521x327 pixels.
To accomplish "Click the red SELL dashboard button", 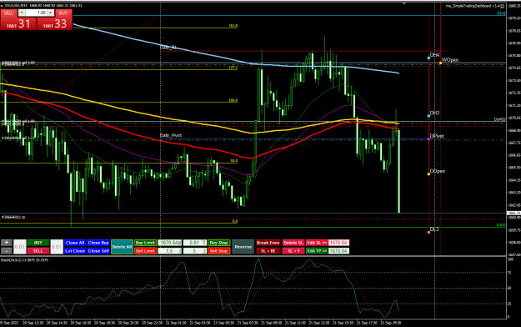I will [x=38, y=251].
